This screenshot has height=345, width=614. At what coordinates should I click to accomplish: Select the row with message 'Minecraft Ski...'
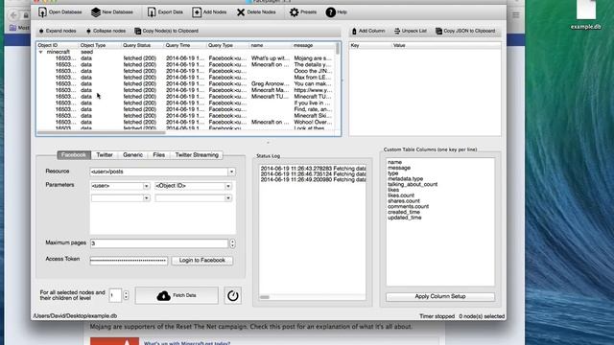tap(186, 116)
